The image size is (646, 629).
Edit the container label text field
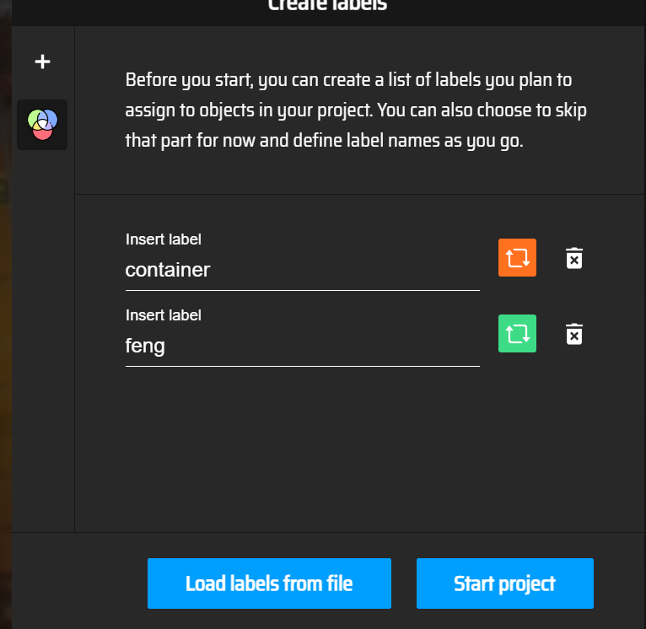(x=302, y=270)
